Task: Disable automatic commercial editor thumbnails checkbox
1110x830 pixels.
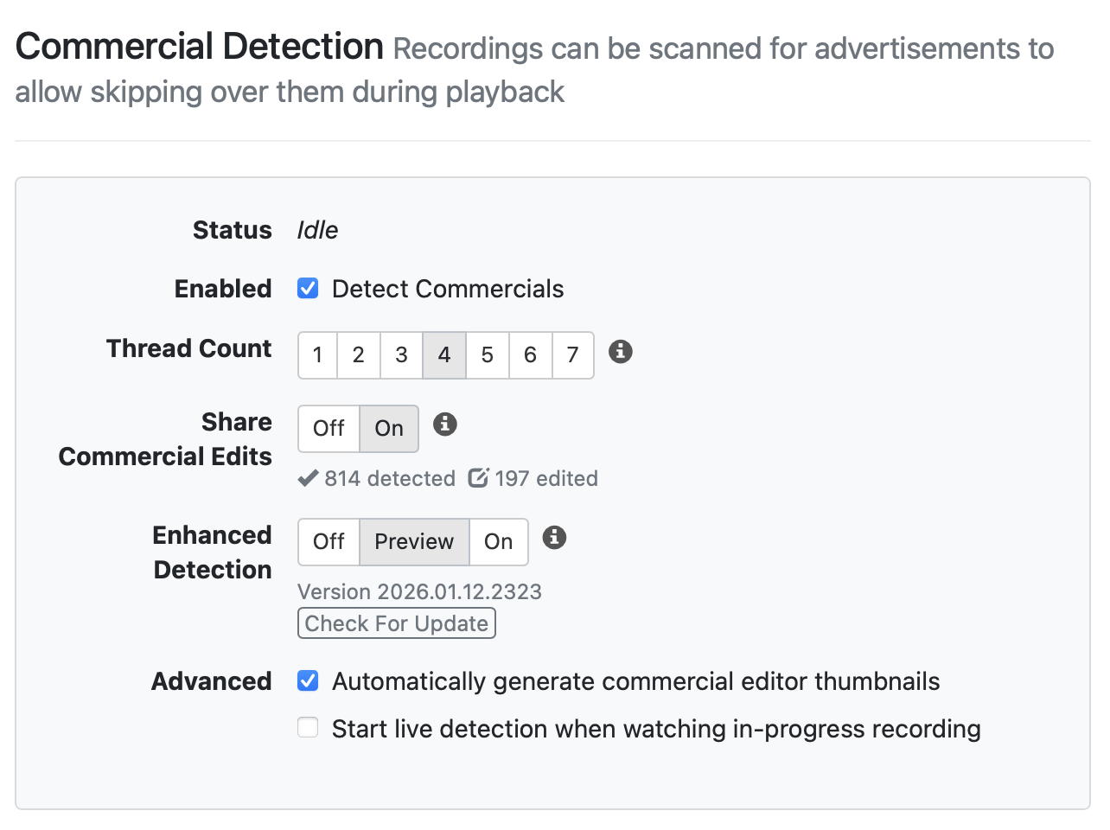Action: pyautogui.click(x=308, y=681)
